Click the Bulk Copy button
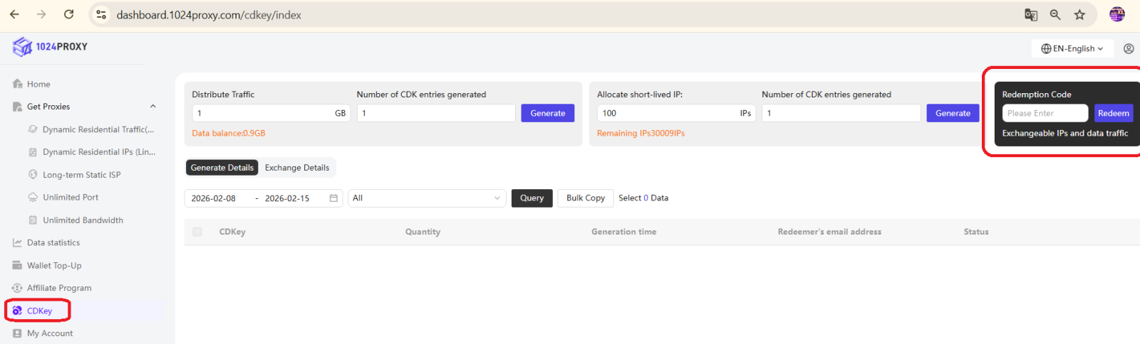Image resolution: width=1140 pixels, height=344 pixels. pos(585,198)
